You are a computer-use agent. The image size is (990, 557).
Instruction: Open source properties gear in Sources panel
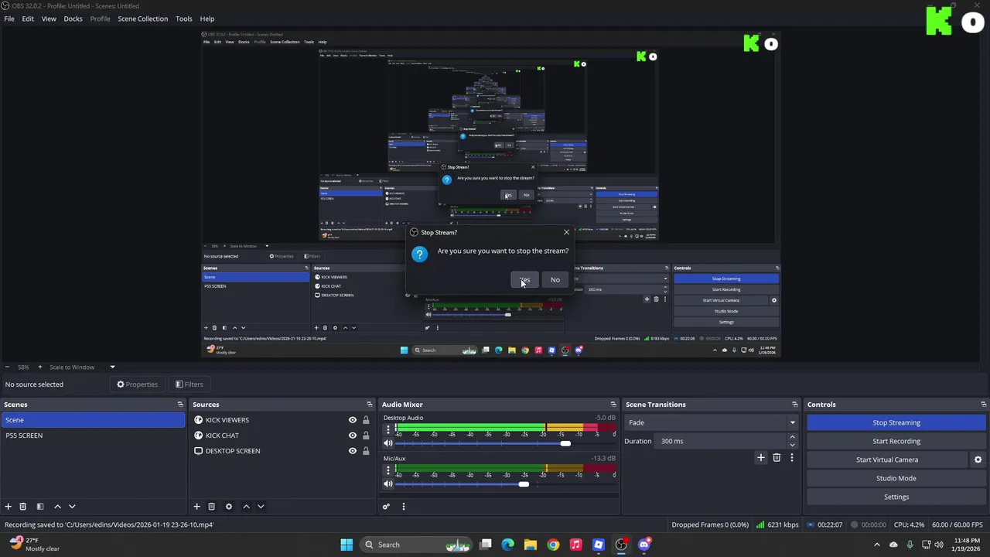tap(228, 507)
